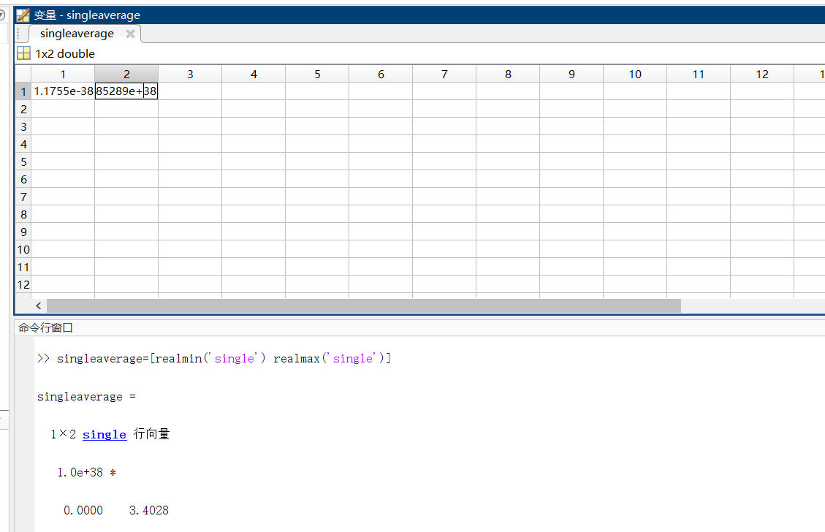Select row header 12

[23, 285]
